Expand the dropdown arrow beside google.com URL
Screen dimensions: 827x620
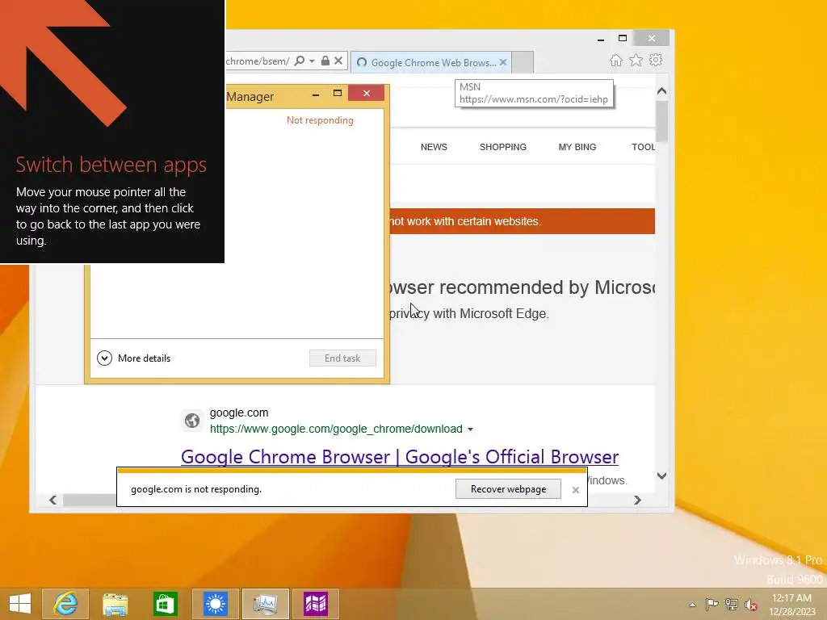tap(470, 429)
